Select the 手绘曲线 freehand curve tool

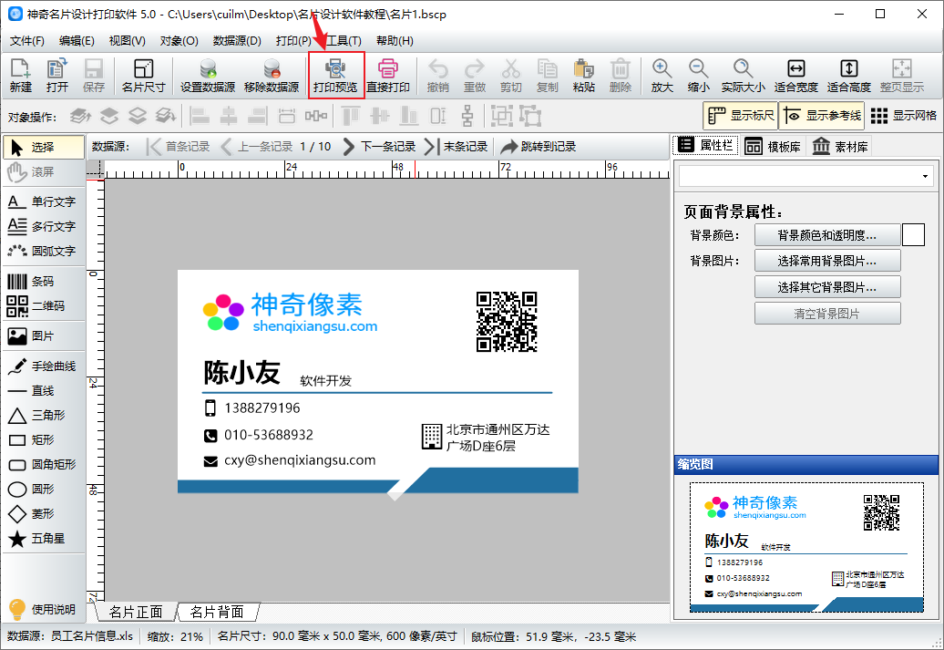(x=44, y=366)
